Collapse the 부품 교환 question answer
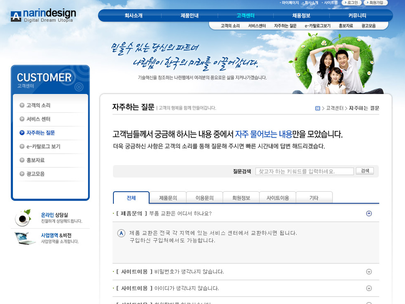Viewport: 405px width, 304px height. pyautogui.click(x=369, y=214)
